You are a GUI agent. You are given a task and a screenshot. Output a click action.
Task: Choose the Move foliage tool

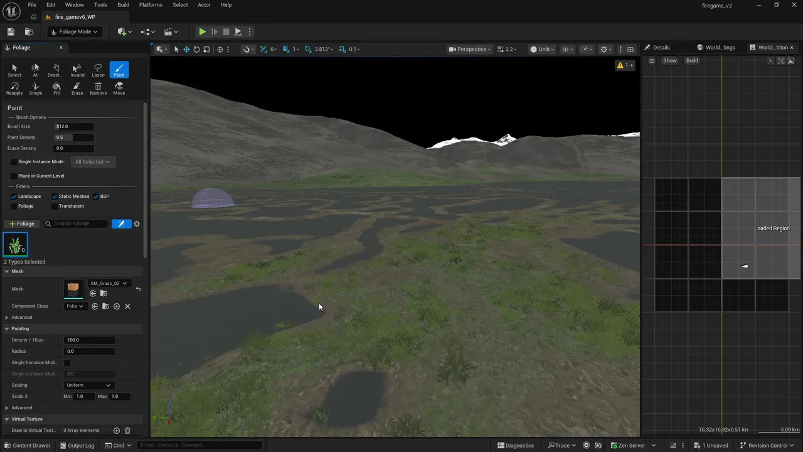click(119, 89)
